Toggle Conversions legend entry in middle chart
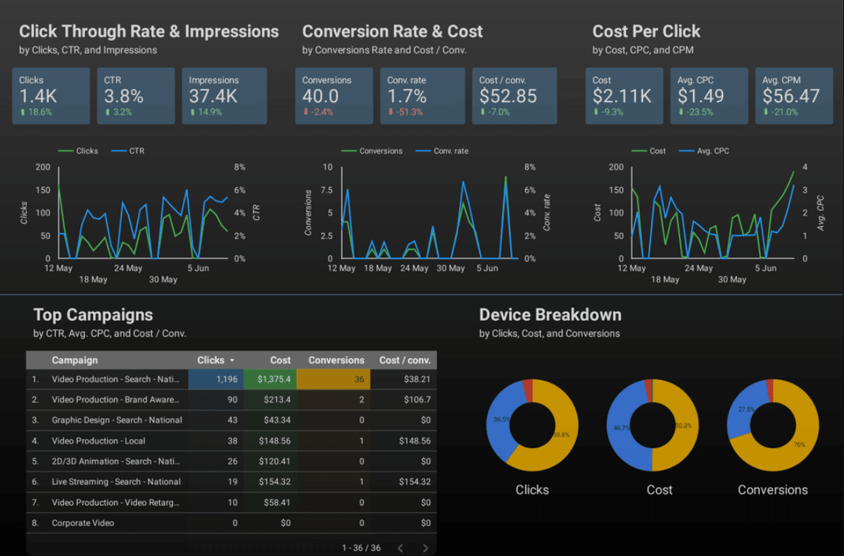The width and height of the screenshot is (844, 556). (372, 151)
